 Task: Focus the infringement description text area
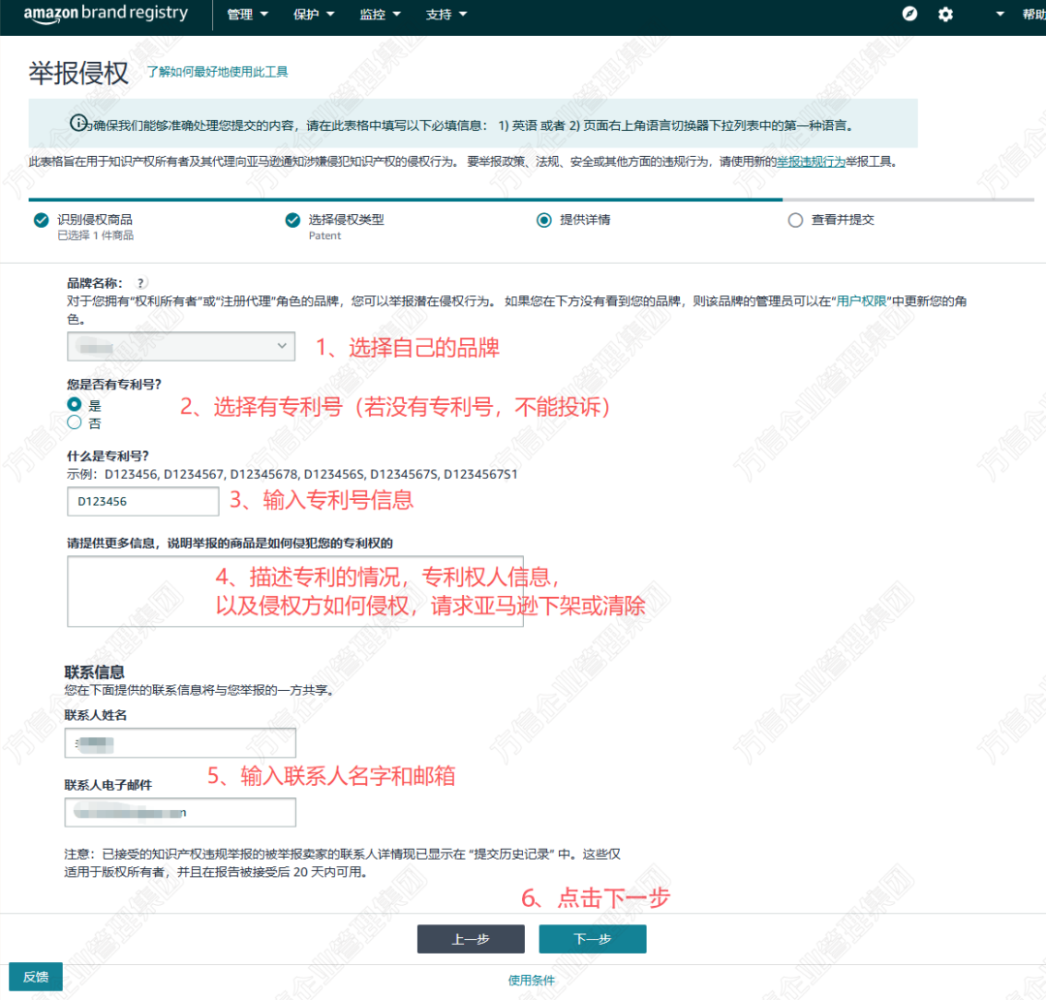(x=294, y=591)
